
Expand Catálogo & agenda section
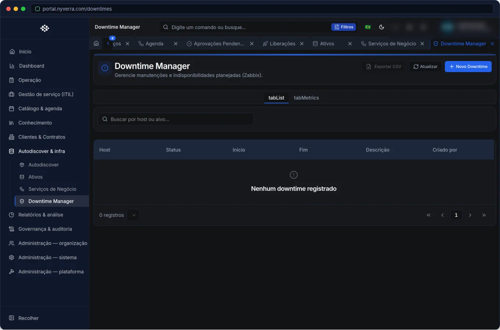(x=40, y=109)
